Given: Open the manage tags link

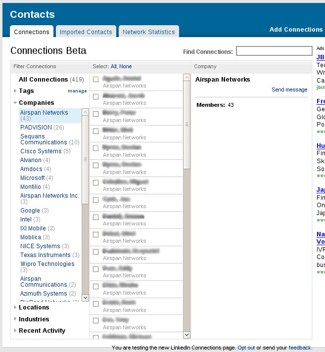Looking at the screenshot, I should click(x=77, y=90).
